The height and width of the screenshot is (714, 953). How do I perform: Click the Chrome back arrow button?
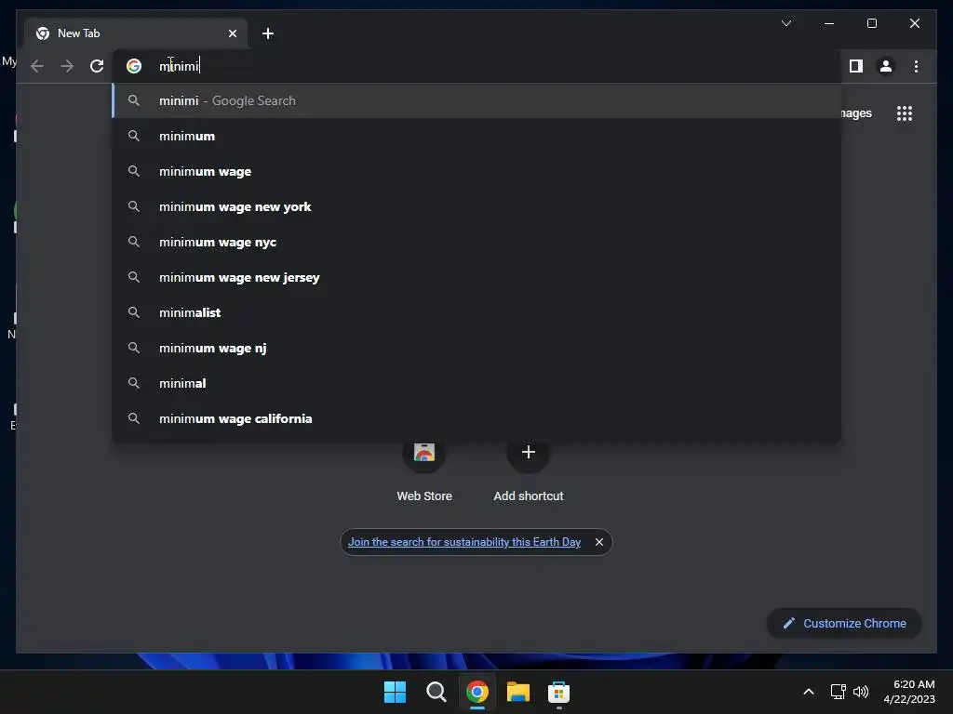37,66
